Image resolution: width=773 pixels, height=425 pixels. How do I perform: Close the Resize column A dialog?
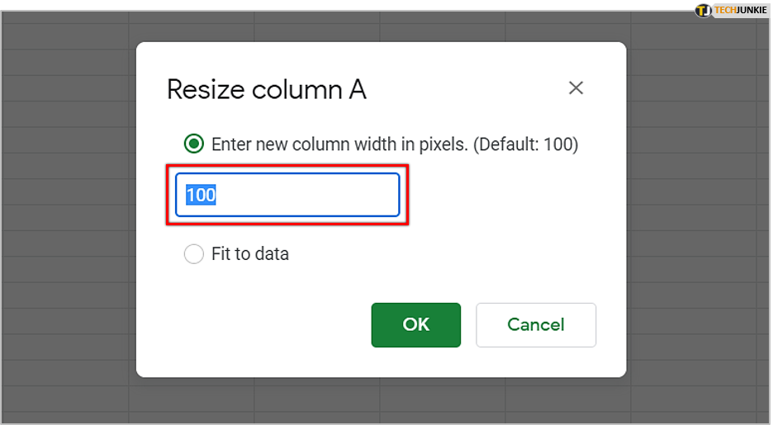[576, 88]
